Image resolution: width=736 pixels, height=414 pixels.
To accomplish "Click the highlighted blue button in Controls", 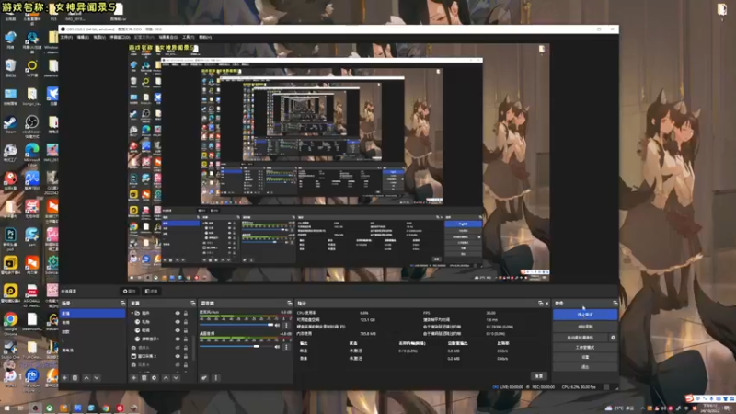I will coord(585,315).
